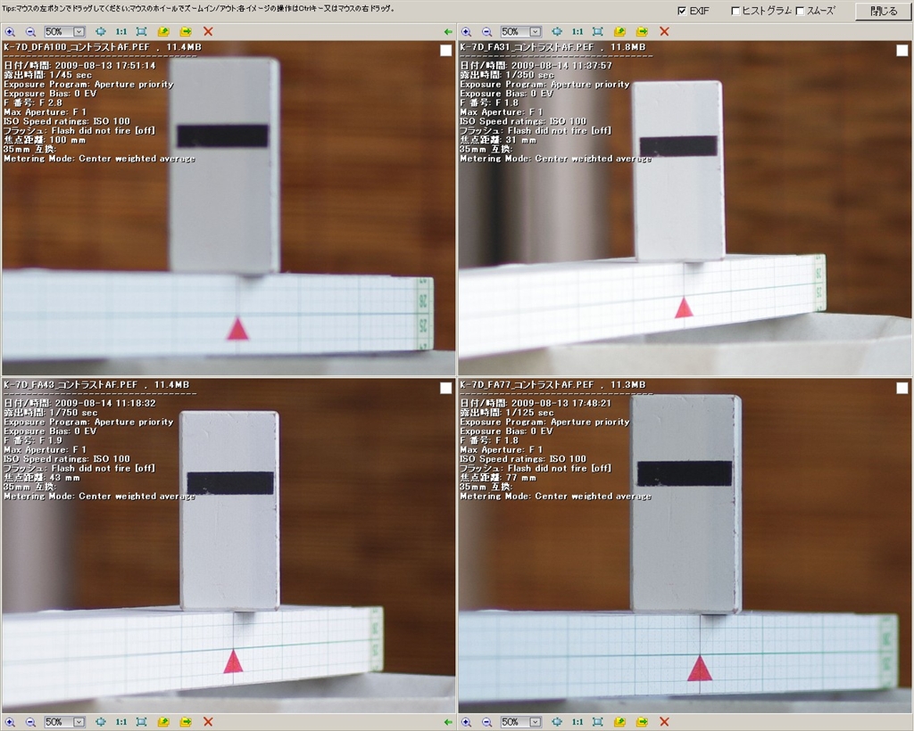Click move-to-folder icon below K-7D_FA43 image

pyautogui.click(x=186, y=722)
